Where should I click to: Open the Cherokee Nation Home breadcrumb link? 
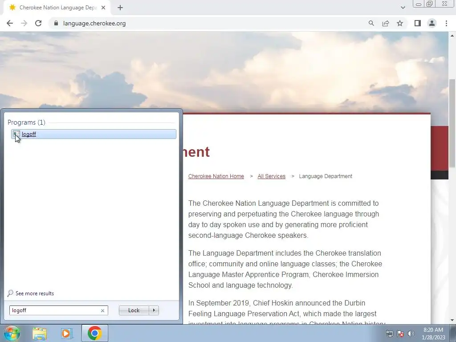pos(216,176)
